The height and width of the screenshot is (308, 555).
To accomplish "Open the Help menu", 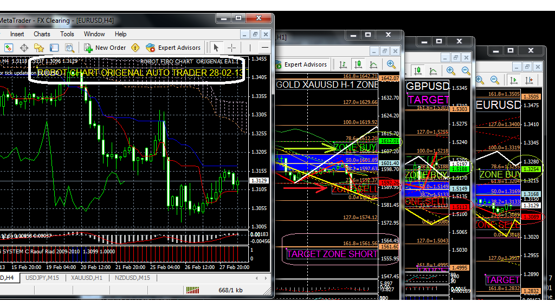I will [120, 34].
